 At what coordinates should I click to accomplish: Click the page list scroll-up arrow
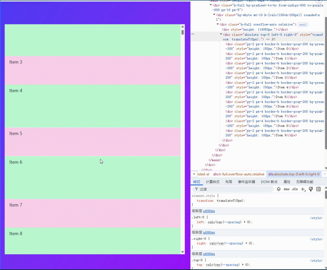pos(182,27)
